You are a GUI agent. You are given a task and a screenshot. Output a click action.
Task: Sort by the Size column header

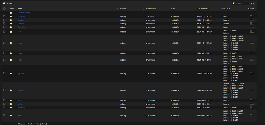[173, 9]
